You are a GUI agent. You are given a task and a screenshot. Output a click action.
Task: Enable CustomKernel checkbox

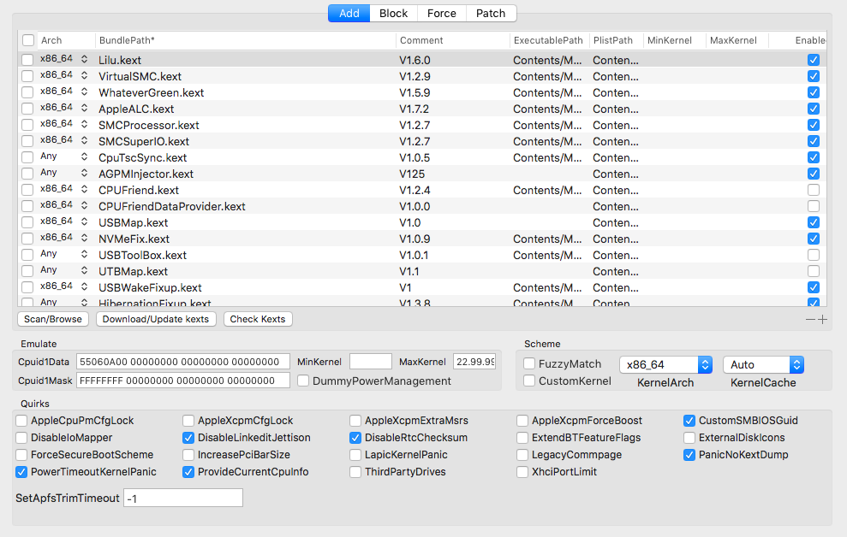pyautogui.click(x=529, y=381)
